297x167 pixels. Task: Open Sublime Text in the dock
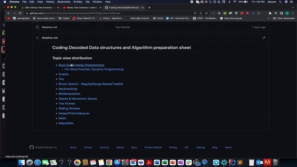[240, 162]
